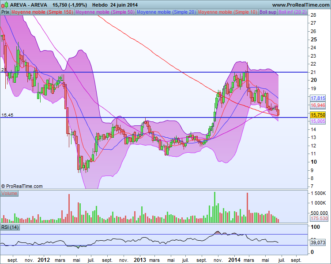Screen dimensions: 331x264
Task: Click the 2013 year label on time axis
Action: point(140,260)
